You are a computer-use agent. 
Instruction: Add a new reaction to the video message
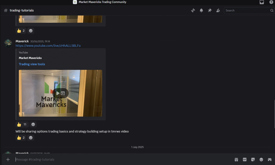click(x=33, y=124)
